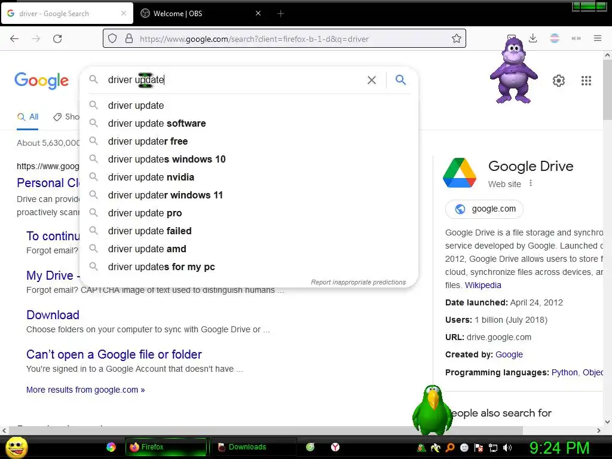Click the green disc icon in taskbar

(310, 447)
